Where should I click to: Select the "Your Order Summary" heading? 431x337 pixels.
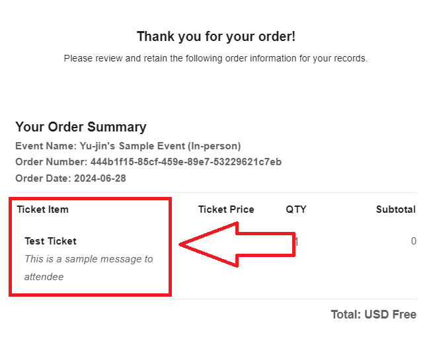click(x=81, y=127)
